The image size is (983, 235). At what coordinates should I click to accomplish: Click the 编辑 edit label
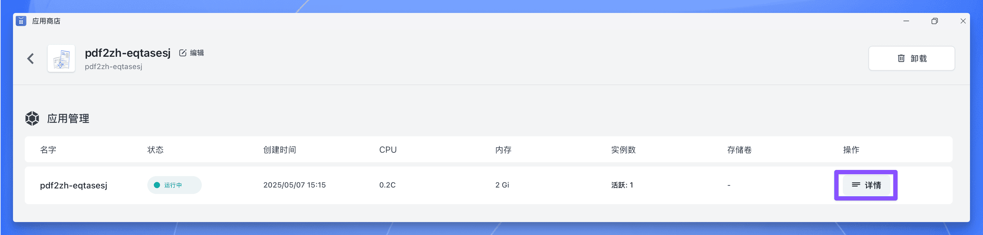[x=197, y=53]
